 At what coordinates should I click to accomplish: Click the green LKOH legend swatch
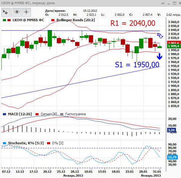(x=4, y=20)
